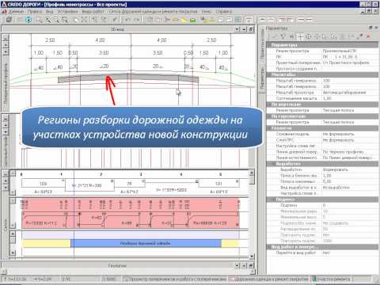The width and height of the screenshot is (380, 285).
Task: Click the vertical scrollbar down arrow of profile window
Action: point(252,256)
